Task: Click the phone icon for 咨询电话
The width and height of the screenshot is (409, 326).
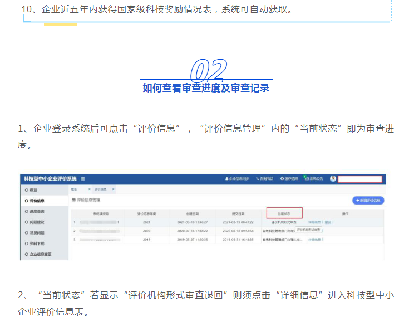Action: point(258,179)
